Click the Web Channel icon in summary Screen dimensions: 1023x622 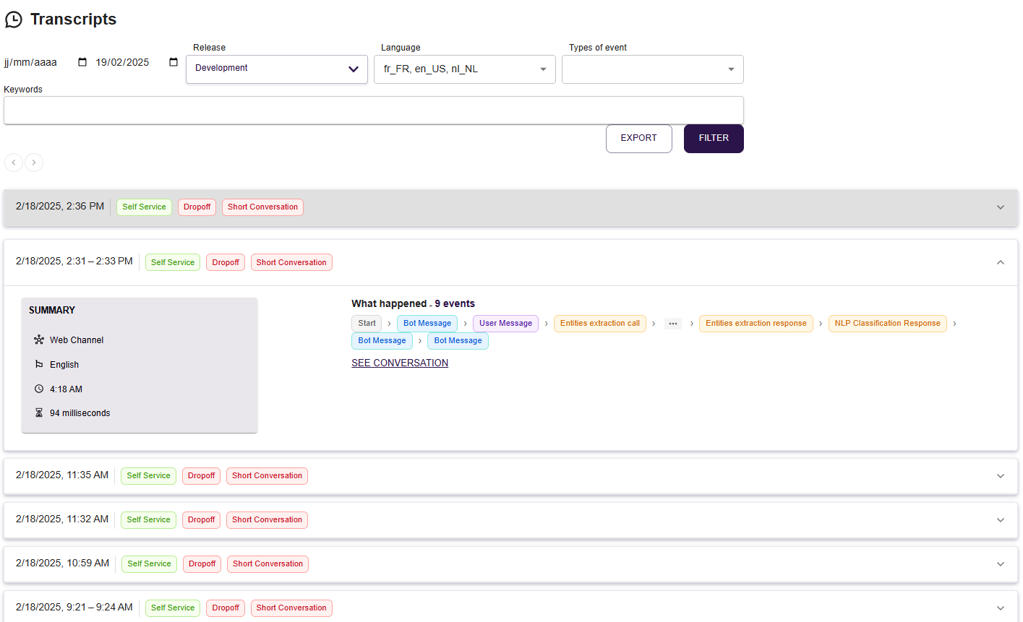39,340
